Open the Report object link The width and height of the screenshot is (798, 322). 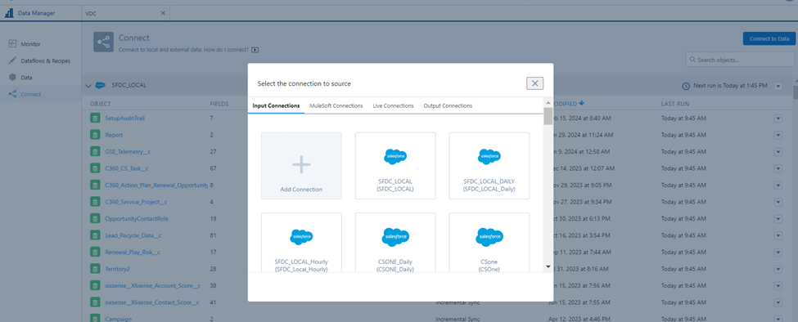coord(114,135)
